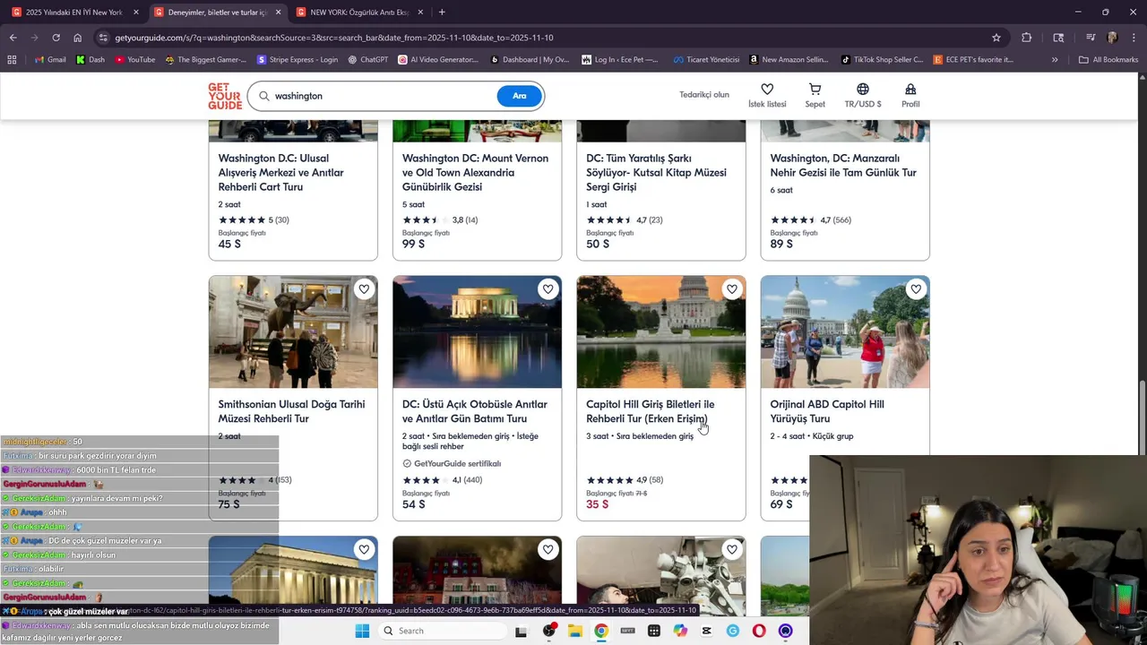Open Opera browser from taskbar
The image size is (1147, 645).
[759, 631]
